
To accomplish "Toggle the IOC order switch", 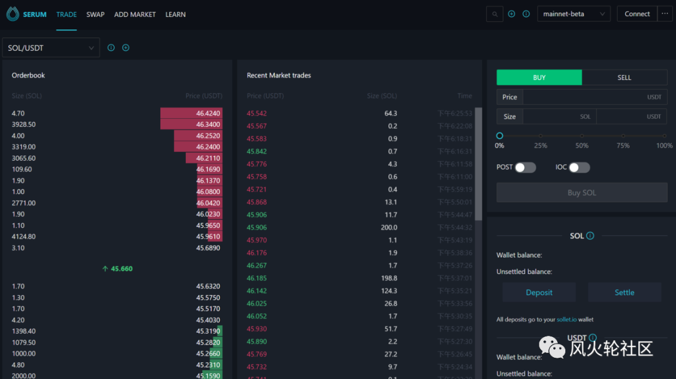I will click(x=579, y=168).
